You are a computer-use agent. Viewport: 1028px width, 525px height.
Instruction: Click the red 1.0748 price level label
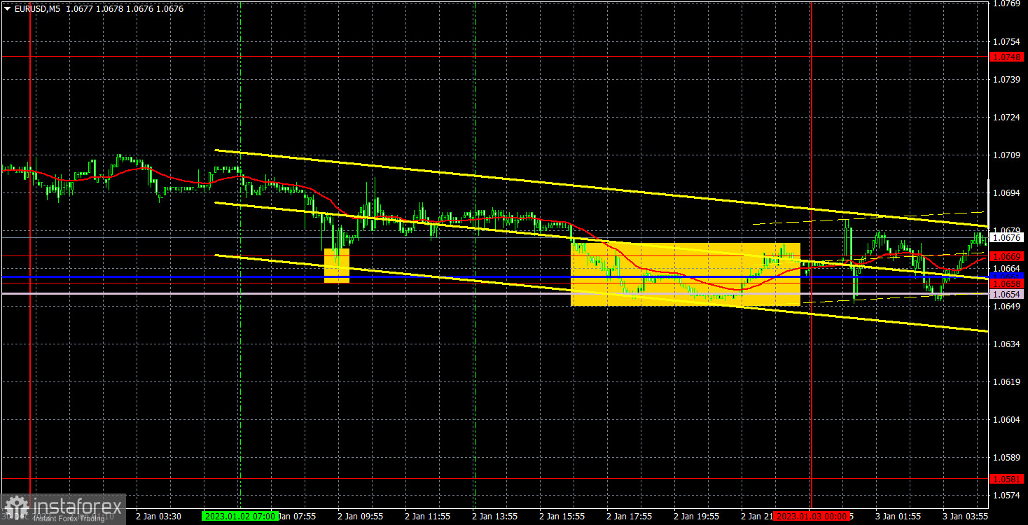click(x=1007, y=57)
